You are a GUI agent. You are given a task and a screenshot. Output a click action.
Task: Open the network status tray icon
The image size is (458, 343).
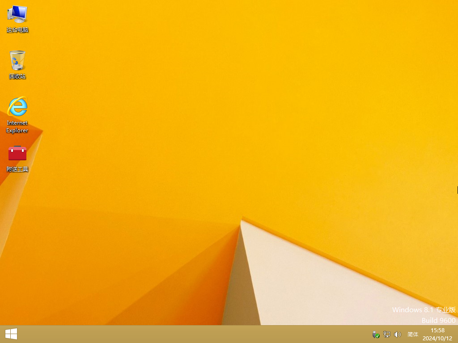[x=386, y=334]
